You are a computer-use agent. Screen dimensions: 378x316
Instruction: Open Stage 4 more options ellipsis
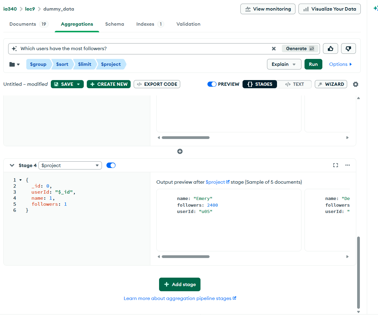click(347, 165)
